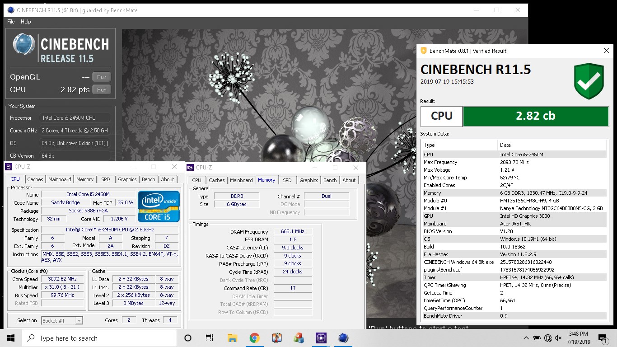Select SPD tab in Memory CPU-Z window
617x347 pixels.
click(287, 180)
